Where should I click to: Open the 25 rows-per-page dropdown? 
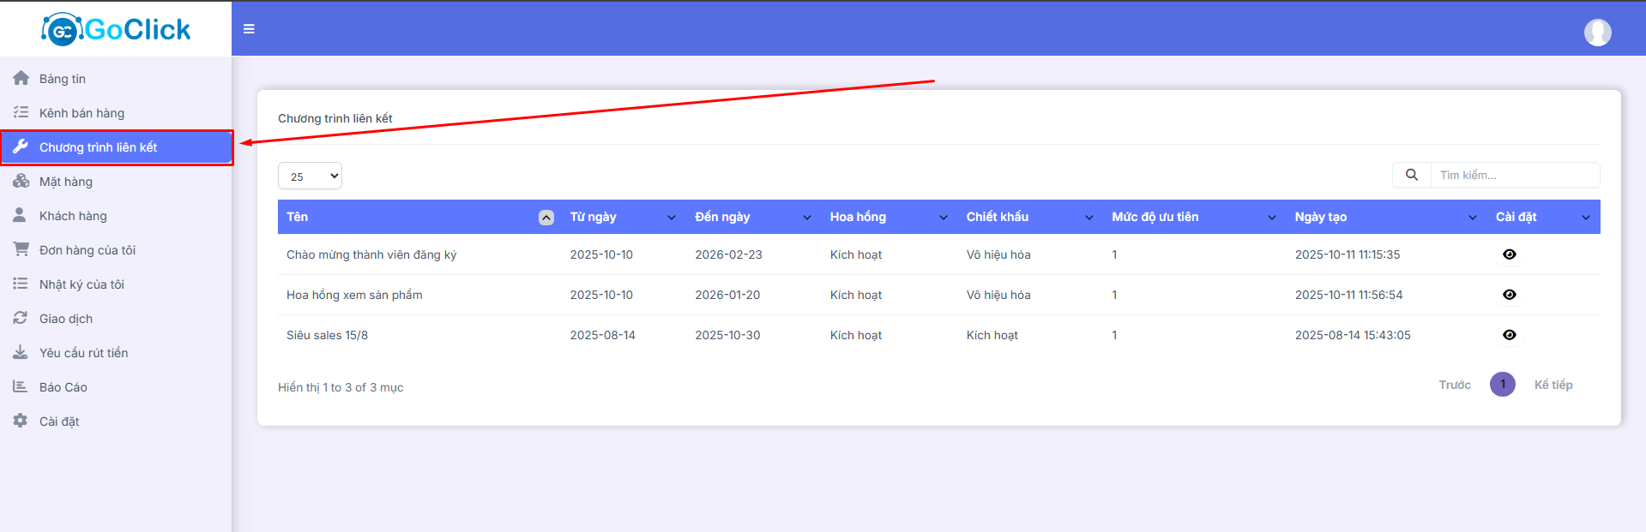click(310, 176)
